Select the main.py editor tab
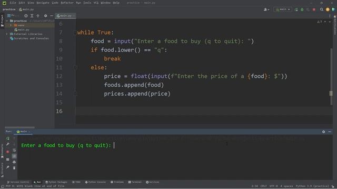This screenshot has height=189, width=337. pos(65,16)
